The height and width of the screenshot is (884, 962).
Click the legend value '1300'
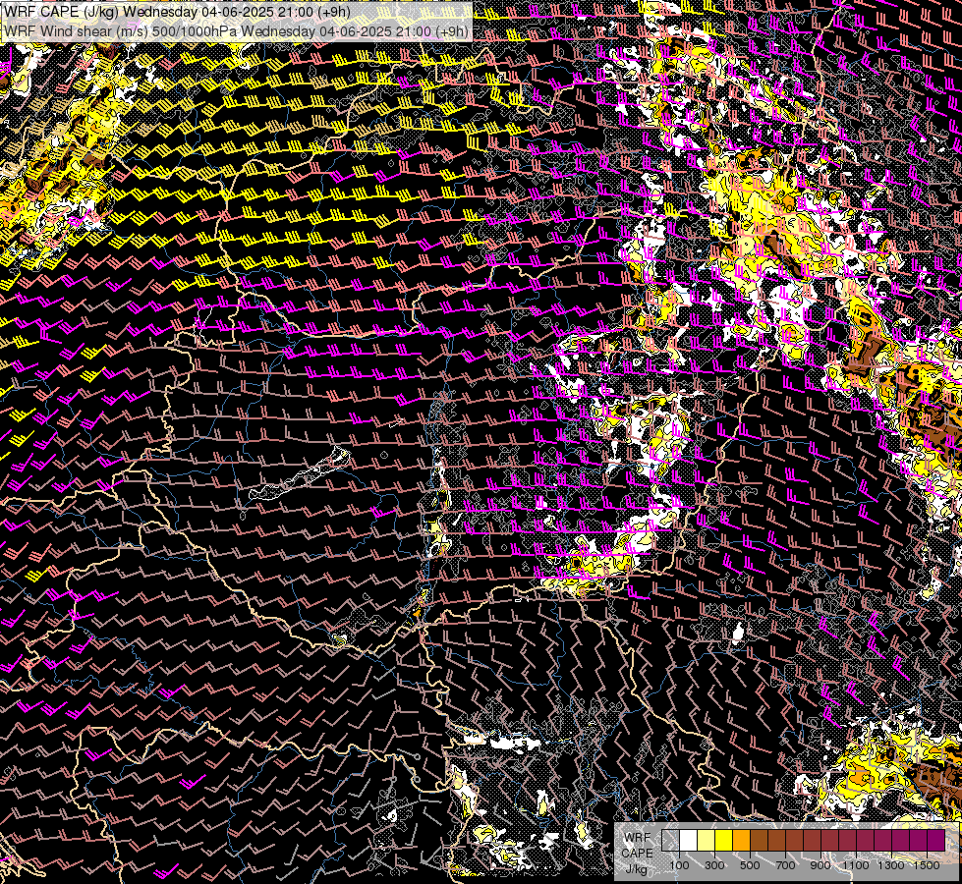(x=891, y=865)
